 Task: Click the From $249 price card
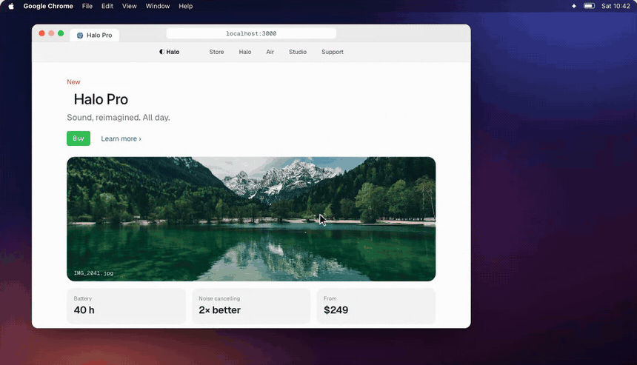pos(376,306)
